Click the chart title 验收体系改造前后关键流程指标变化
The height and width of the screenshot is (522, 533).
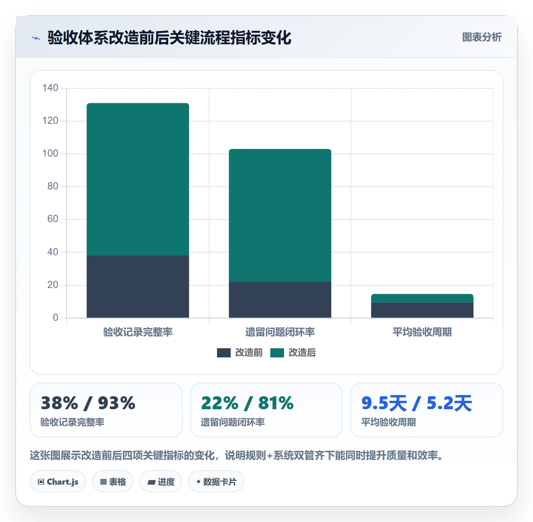coord(169,38)
